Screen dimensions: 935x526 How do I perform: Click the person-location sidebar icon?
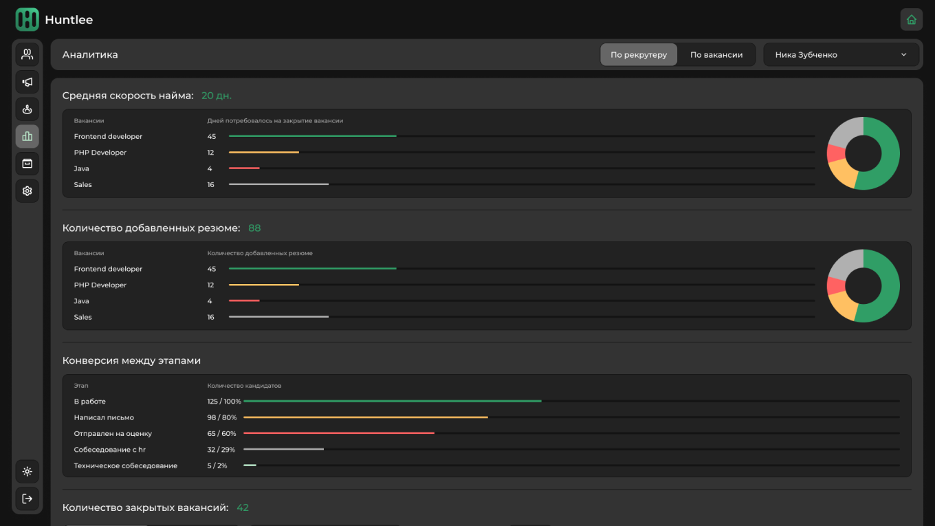point(27,109)
